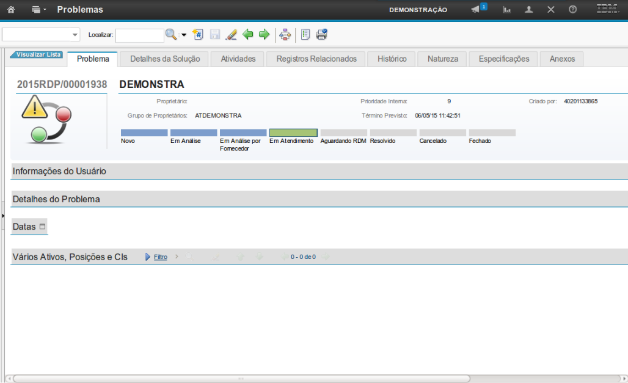Click the Home icon in top bar

[x=11, y=10]
